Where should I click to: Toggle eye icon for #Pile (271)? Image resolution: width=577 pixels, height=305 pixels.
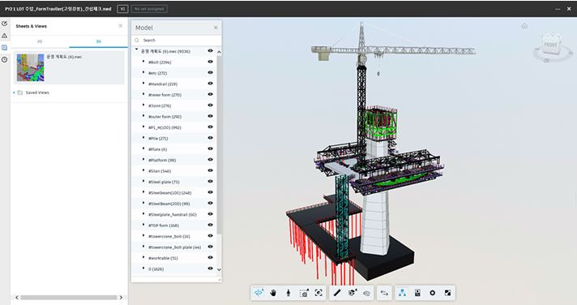211,138
